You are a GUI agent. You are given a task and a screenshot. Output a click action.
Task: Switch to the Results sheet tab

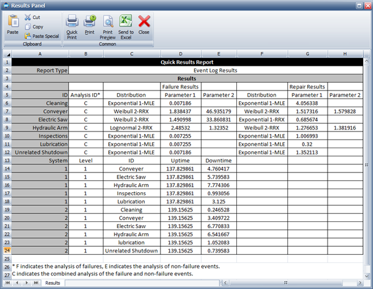point(53,282)
